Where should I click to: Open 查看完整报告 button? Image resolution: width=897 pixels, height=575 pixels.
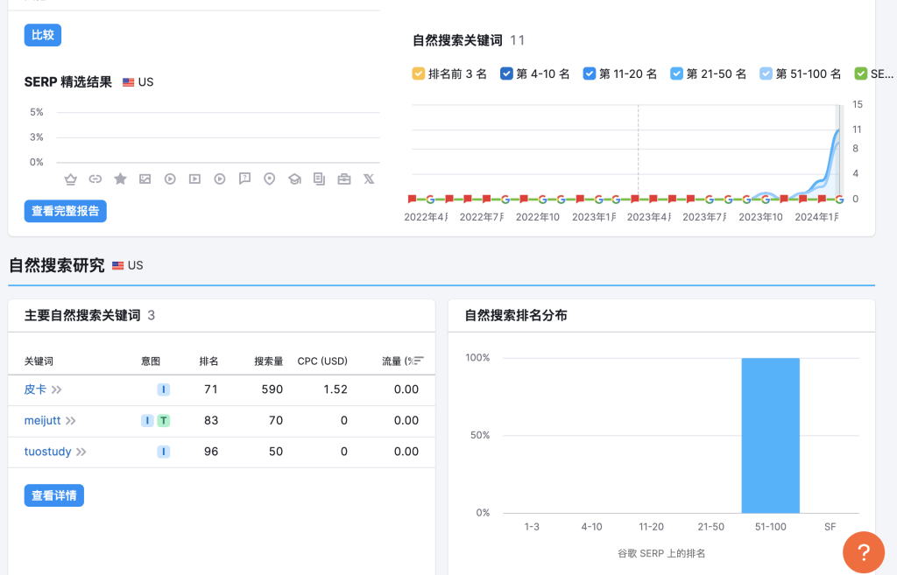(65, 211)
